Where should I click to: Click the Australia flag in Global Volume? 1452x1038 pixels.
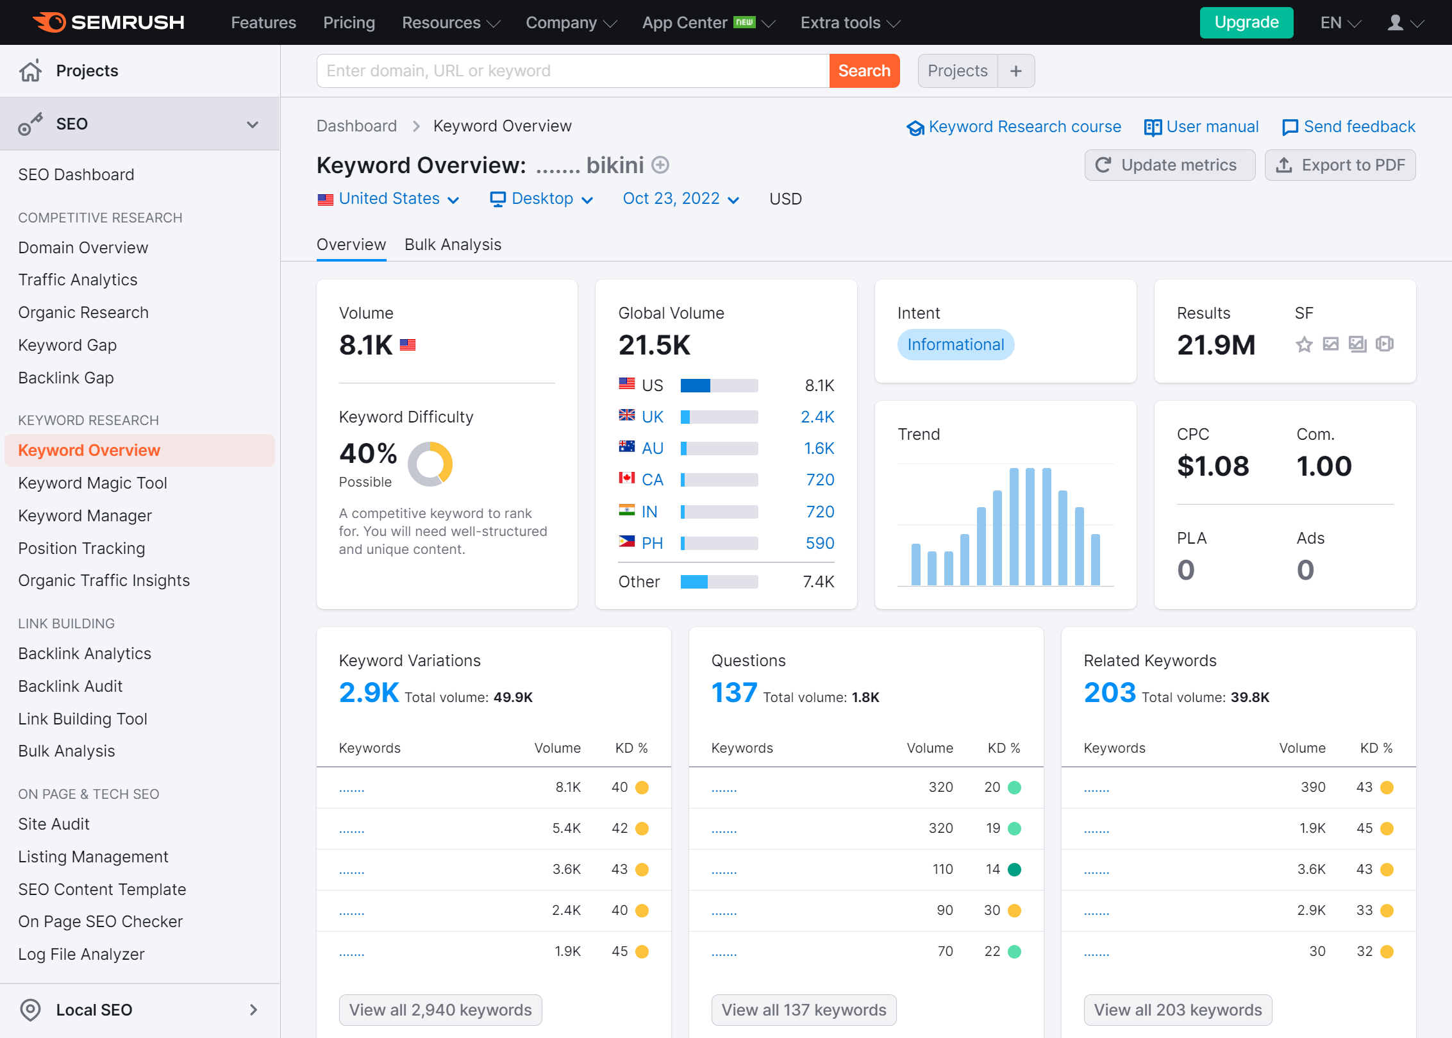coord(627,447)
